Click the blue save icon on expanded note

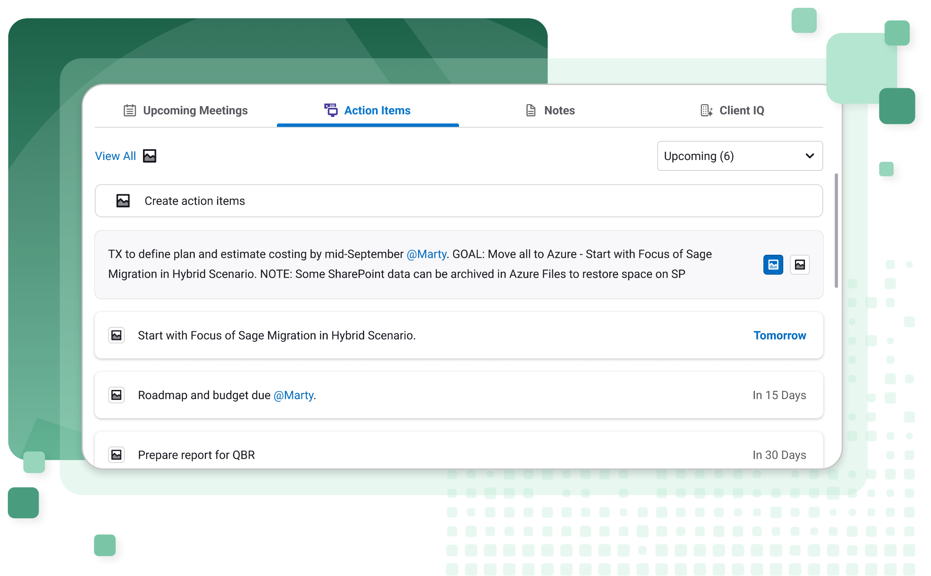(773, 265)
